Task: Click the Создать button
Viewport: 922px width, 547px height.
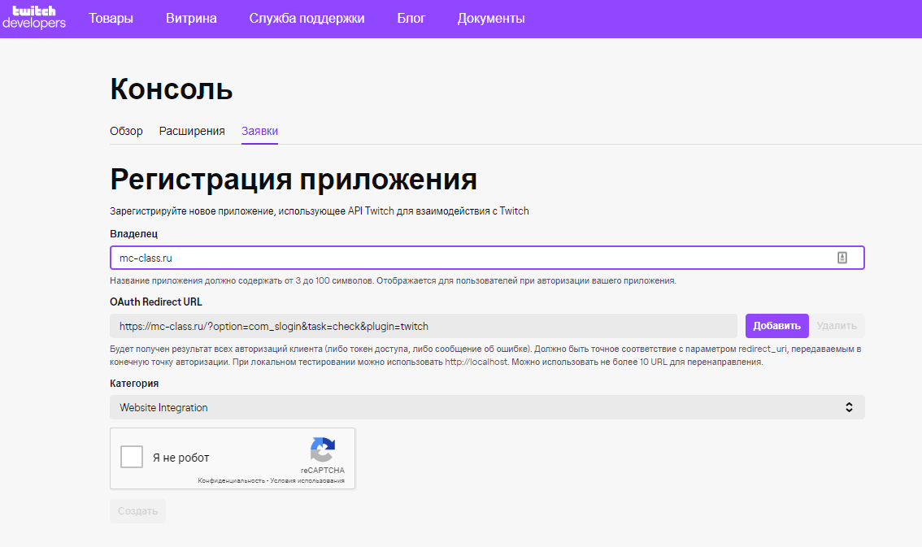Action: [137, 511]
